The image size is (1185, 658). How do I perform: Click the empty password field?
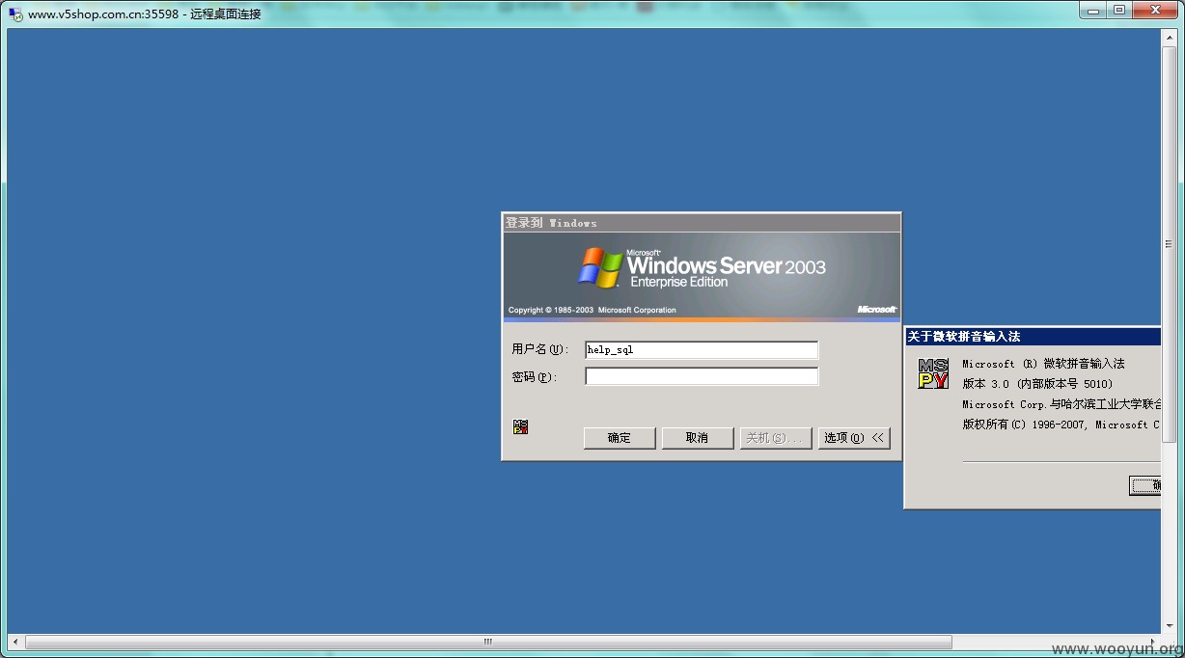[702, 376]
